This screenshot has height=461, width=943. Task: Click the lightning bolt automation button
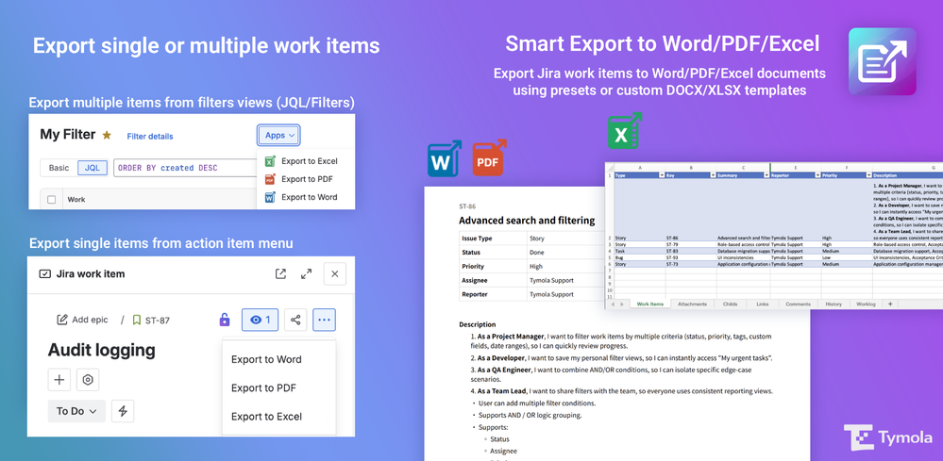(x=123, y=411)
